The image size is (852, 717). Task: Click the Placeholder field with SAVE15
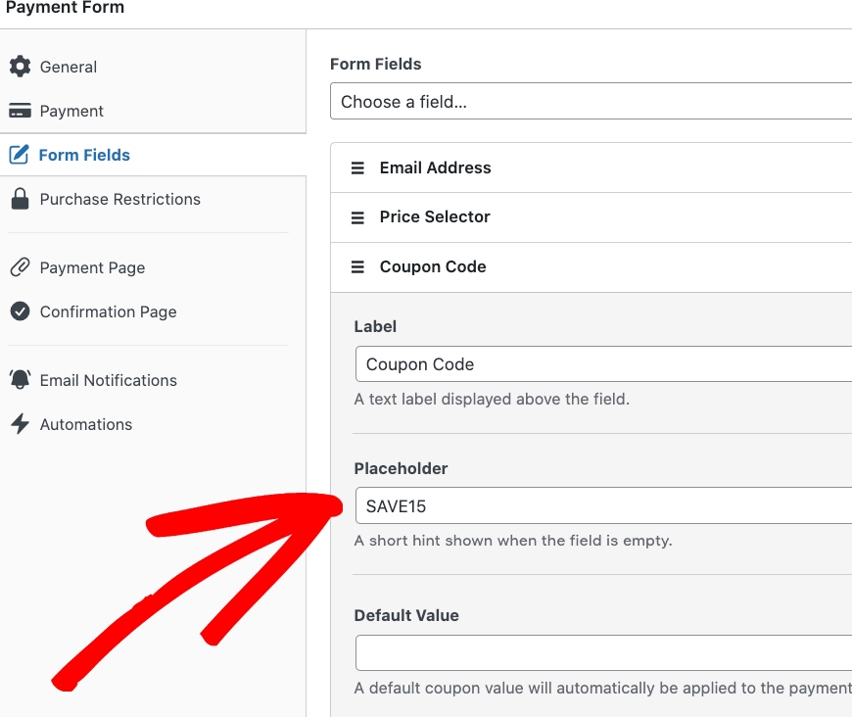602,506
